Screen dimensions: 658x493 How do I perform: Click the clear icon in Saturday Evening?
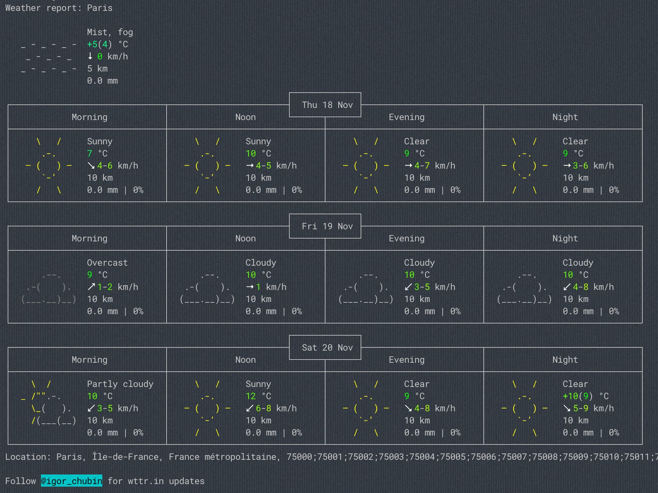coord(365,408)
